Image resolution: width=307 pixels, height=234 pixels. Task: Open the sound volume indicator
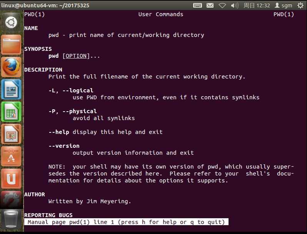point(235,5)
